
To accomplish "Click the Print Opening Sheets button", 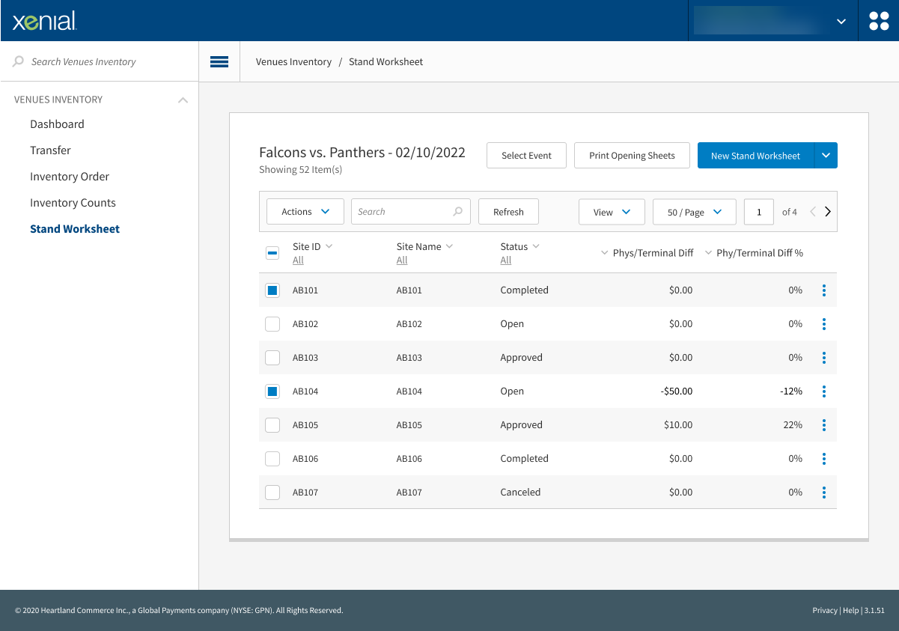I will (632, 156).
